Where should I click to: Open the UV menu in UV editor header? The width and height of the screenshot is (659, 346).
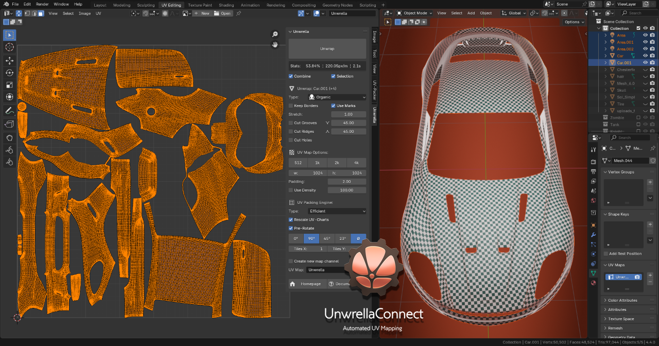point(98,13)
